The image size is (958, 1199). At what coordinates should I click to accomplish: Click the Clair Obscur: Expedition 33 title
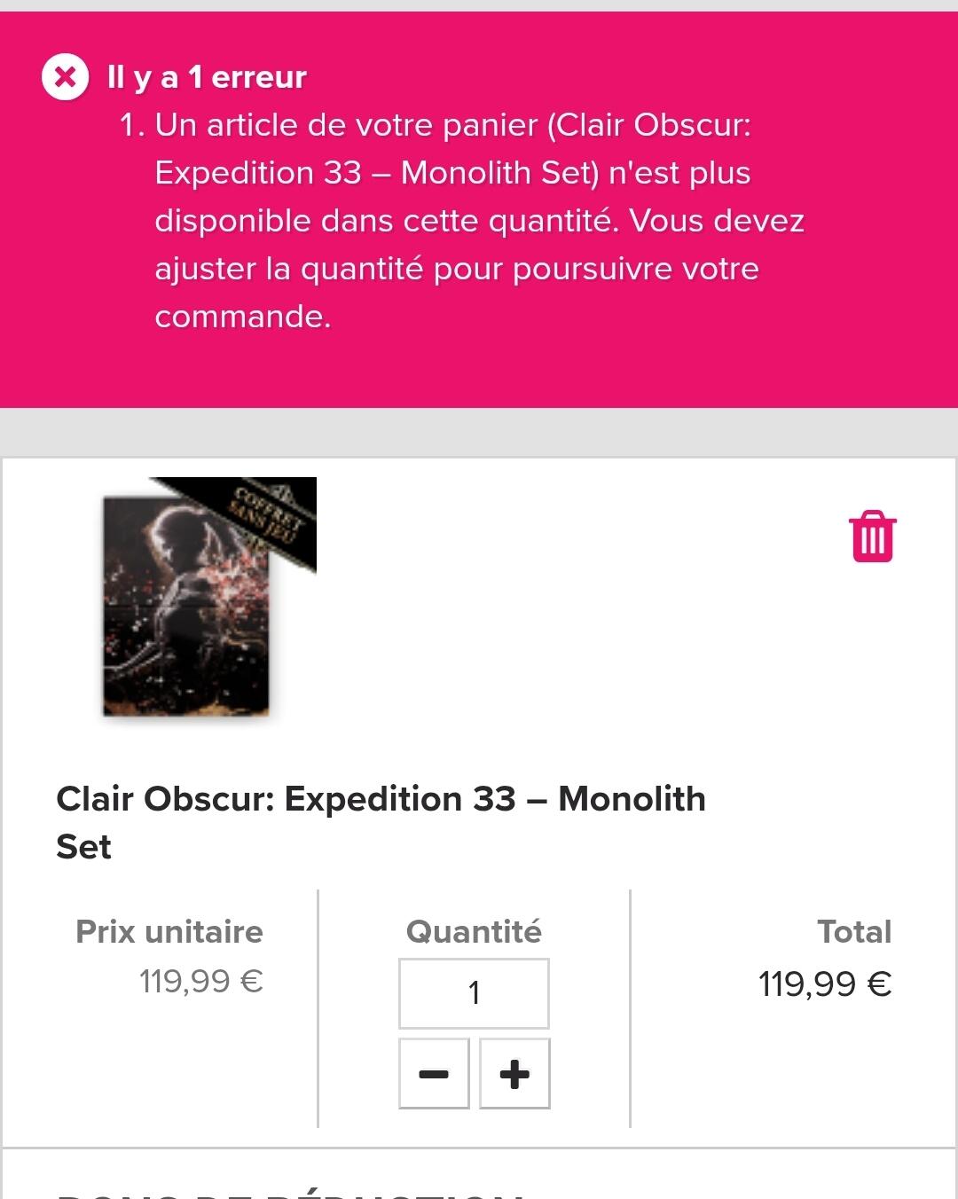click(x=381, y=822)
